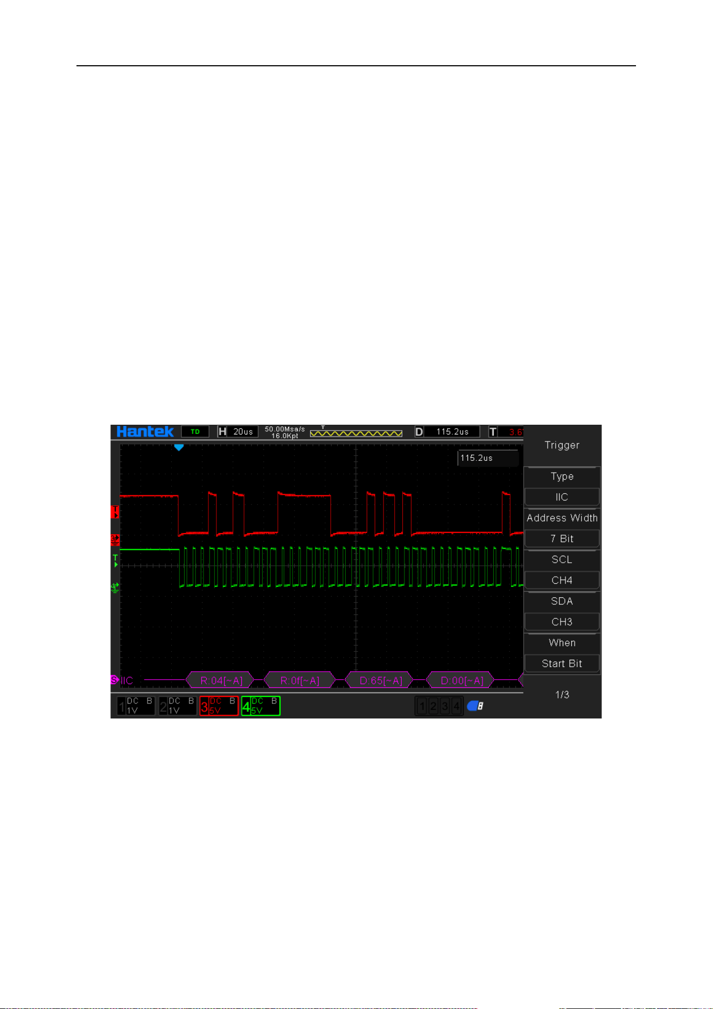Click the Trigger menu title

pyautogui.click(x=562, y=445)
